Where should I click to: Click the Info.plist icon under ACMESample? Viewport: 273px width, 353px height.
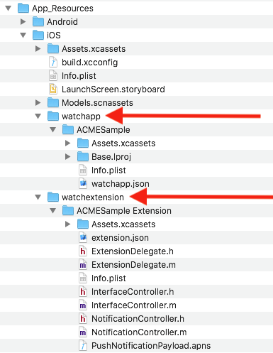[x=83, y=170]
